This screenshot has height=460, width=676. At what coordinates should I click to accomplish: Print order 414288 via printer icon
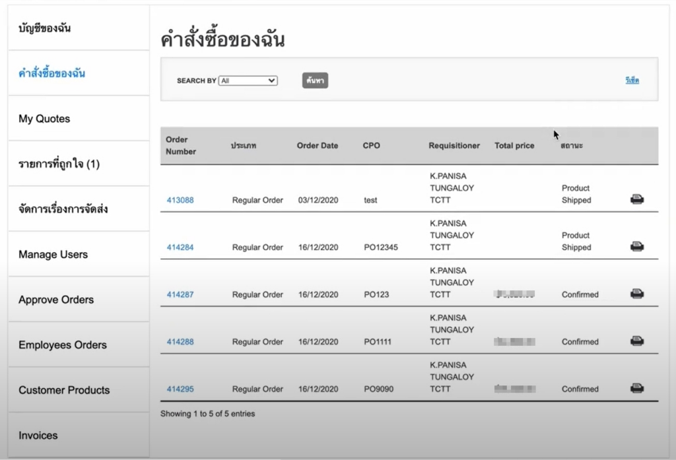tap(636, 341)
